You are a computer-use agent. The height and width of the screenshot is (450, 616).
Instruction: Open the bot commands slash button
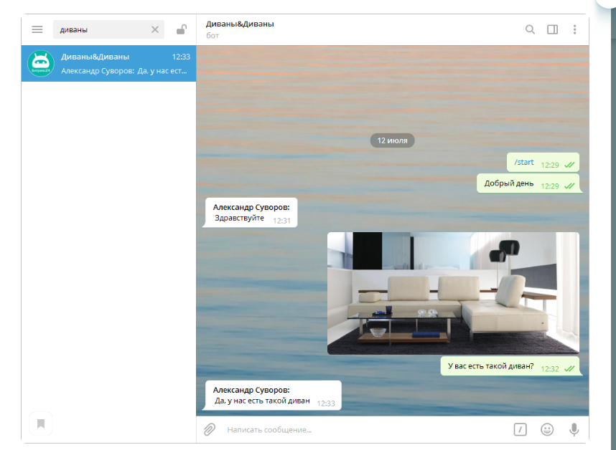pyautogui.click(x=520, y=430)
